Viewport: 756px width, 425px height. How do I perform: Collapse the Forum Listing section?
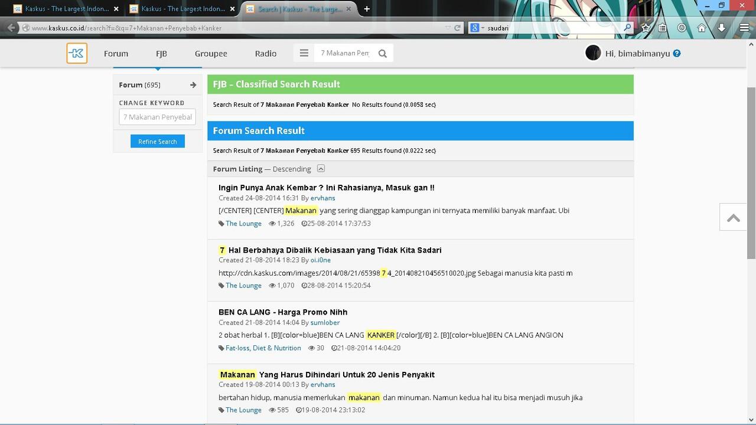tap(321, 168)
